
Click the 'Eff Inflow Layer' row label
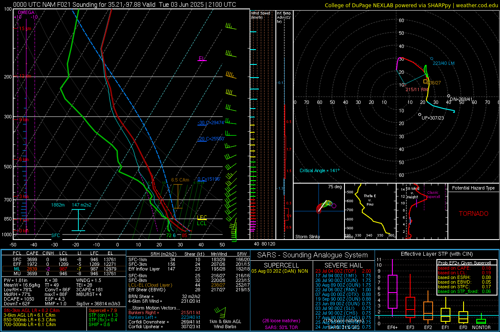click(x=144, y=269)
